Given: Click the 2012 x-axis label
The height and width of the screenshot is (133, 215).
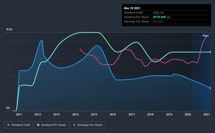Looking at the screenshot, I should 38,114.
